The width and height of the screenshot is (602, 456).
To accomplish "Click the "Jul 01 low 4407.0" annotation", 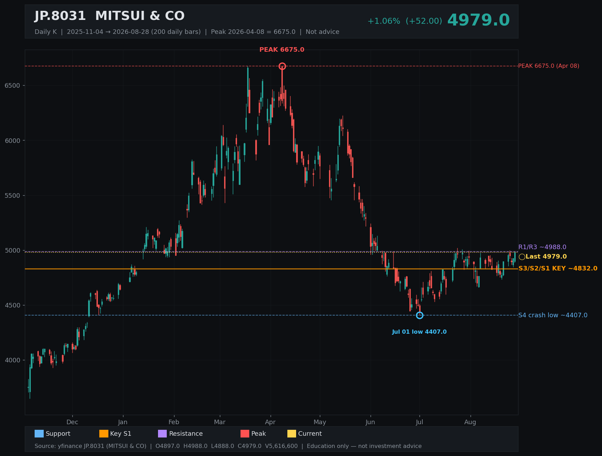I will [419, 332].
